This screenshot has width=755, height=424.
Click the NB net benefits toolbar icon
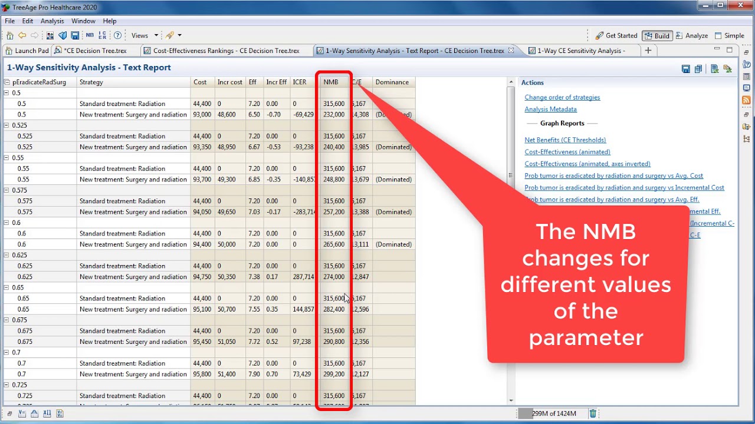90,35
